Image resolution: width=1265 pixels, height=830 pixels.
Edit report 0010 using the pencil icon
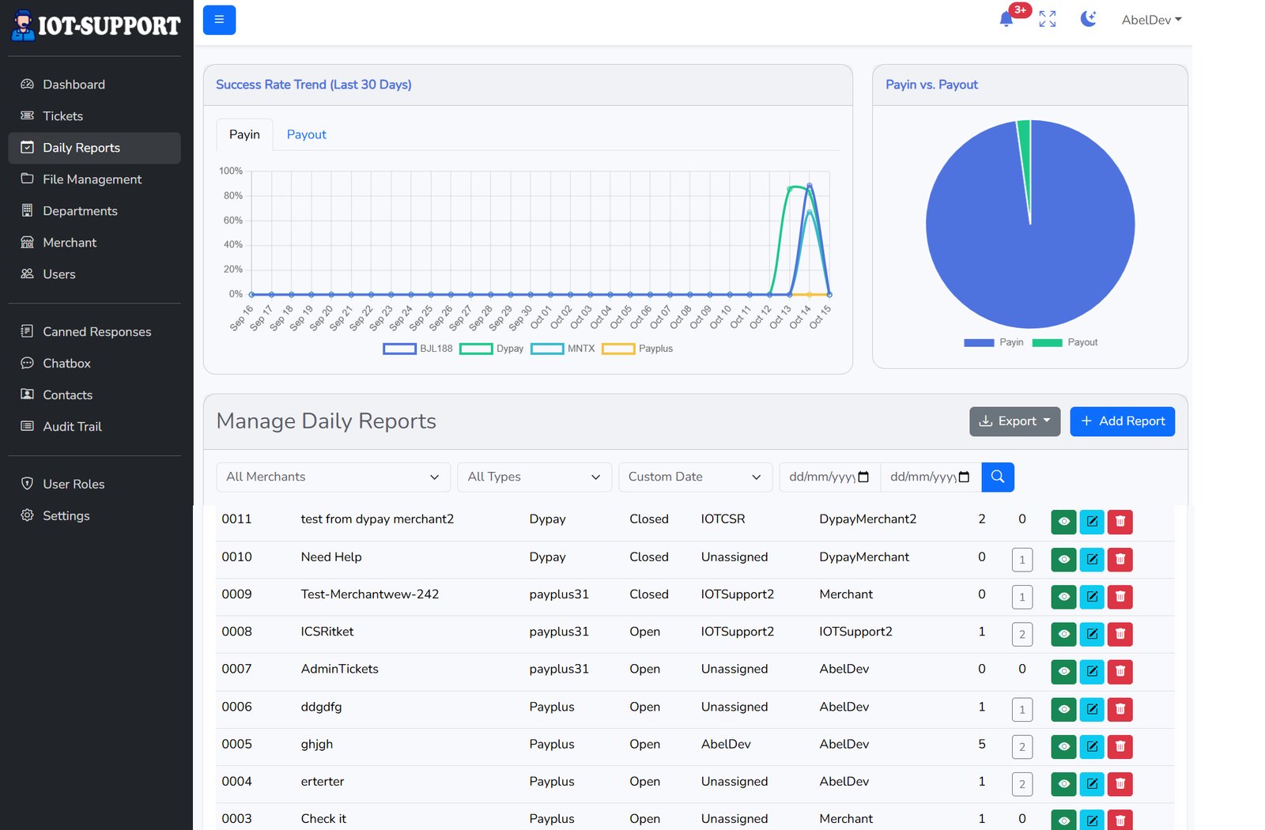(x=1091, y=560)
